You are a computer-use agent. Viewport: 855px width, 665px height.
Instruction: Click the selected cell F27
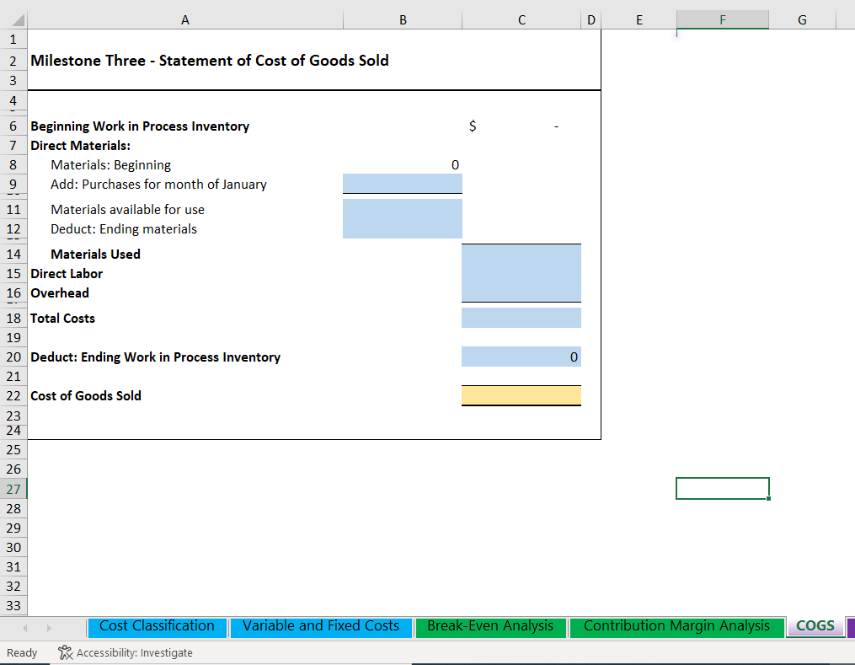pyautogui.click(x=723, y=488)
